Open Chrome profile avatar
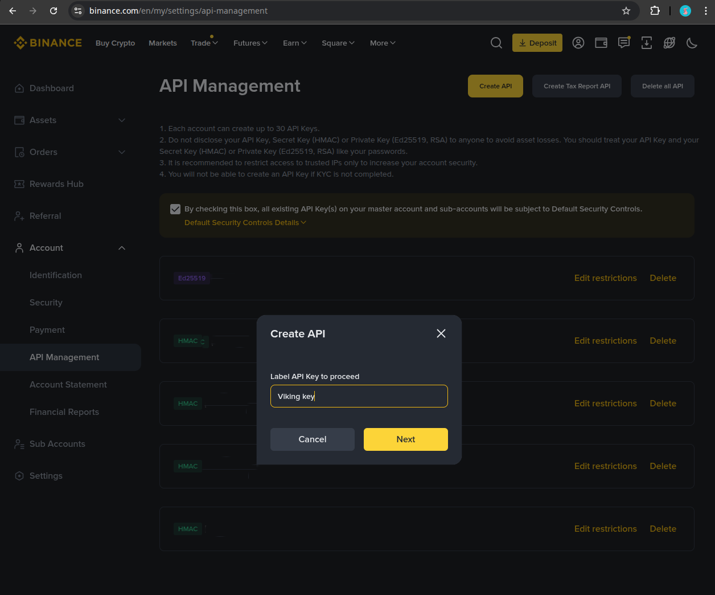Screen dimensions: 715x595 click(x=685, y=11)
